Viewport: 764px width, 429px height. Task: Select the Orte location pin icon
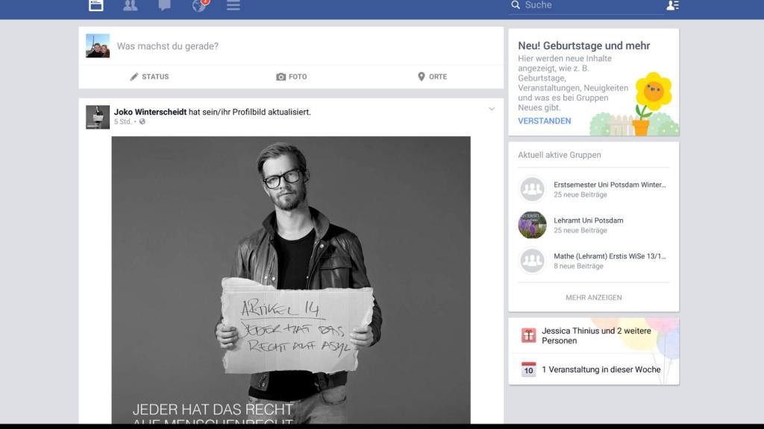pyautogui.click(x=421, y=76)
